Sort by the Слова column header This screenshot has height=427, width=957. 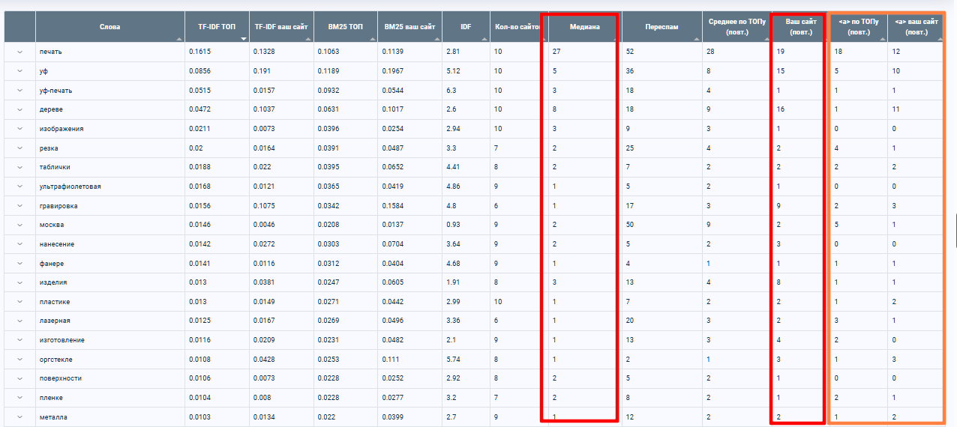[109, 27]
